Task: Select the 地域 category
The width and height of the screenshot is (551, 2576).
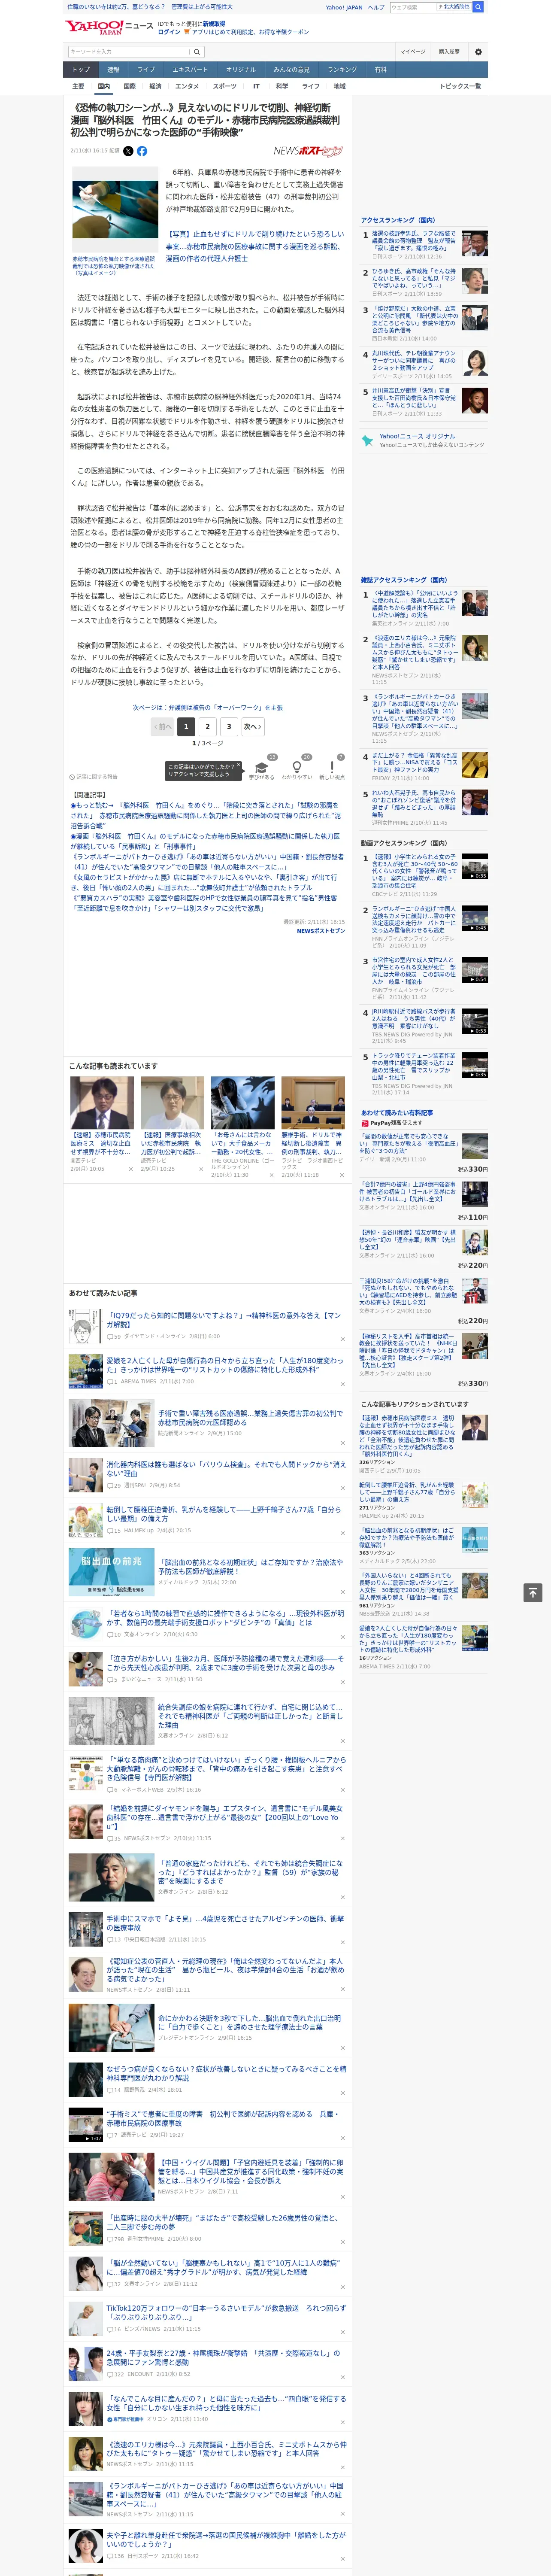Action: coord(340,86)
